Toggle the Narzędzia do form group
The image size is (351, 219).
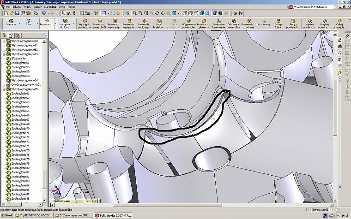(x=65, y=23)
